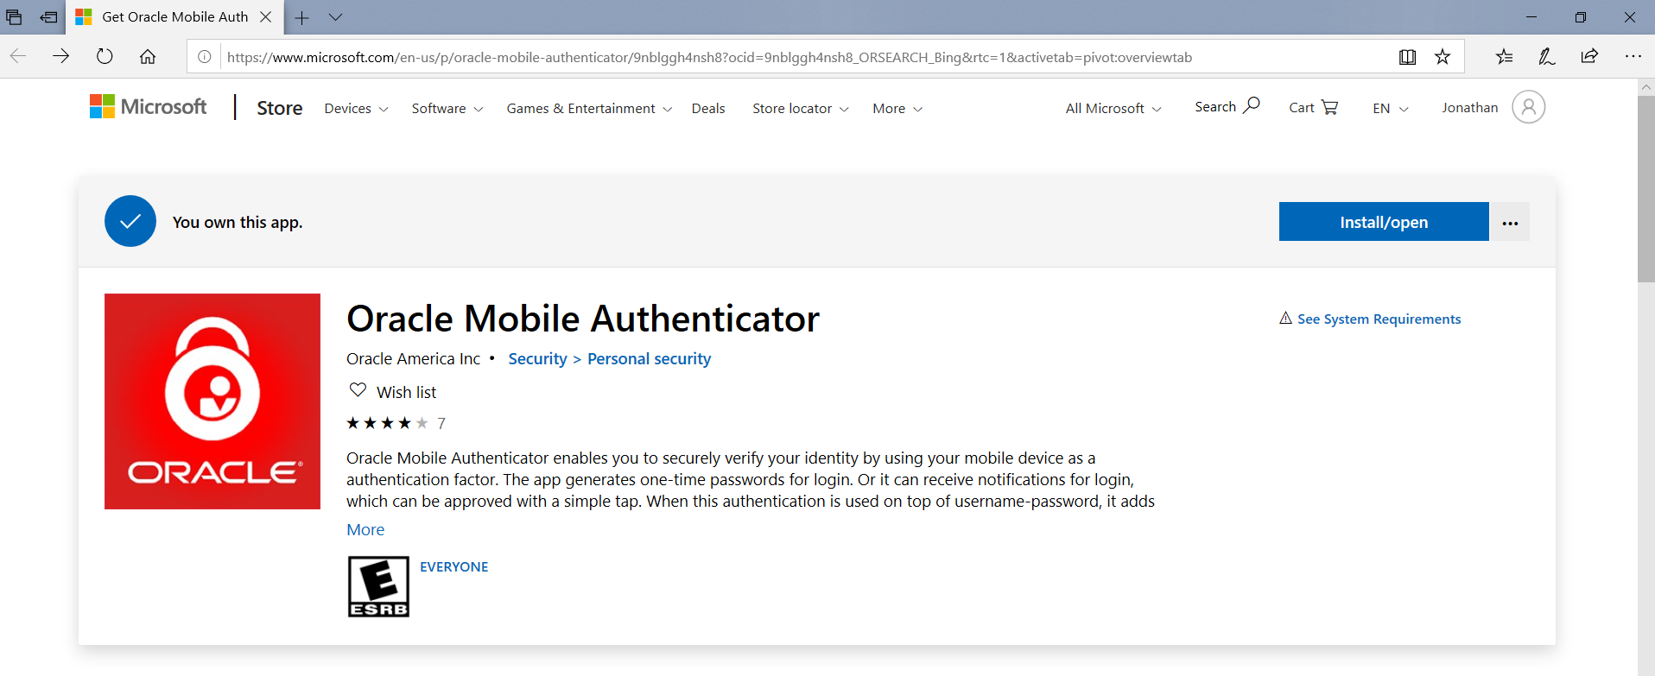Click the Jonathan account name
1655x676 pixels.
(x=1470, y=108)
